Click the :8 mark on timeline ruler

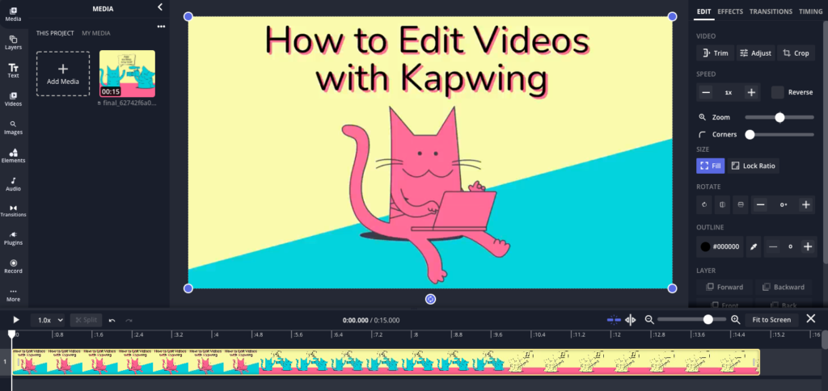click(416, 334)
